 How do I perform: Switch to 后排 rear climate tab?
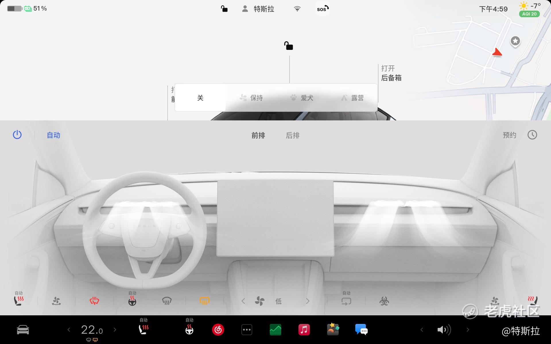click(292, 135)
